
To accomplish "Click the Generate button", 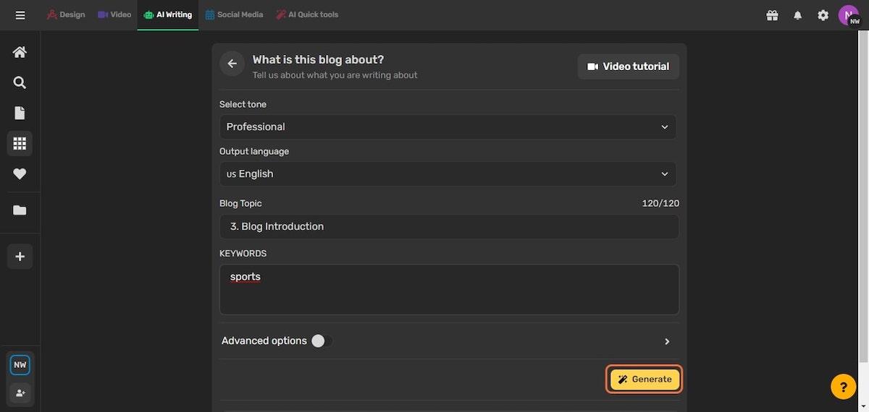I will (x=645, y=379).
